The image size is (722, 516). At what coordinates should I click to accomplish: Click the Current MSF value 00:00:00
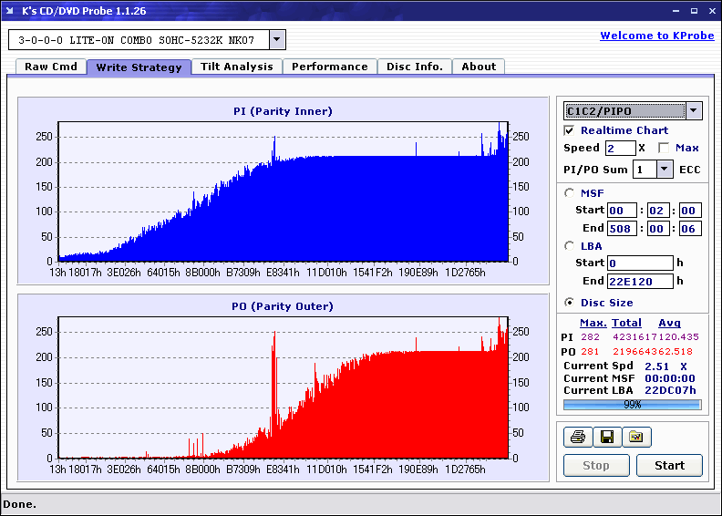pyautogui.click(x=670, y=378)
